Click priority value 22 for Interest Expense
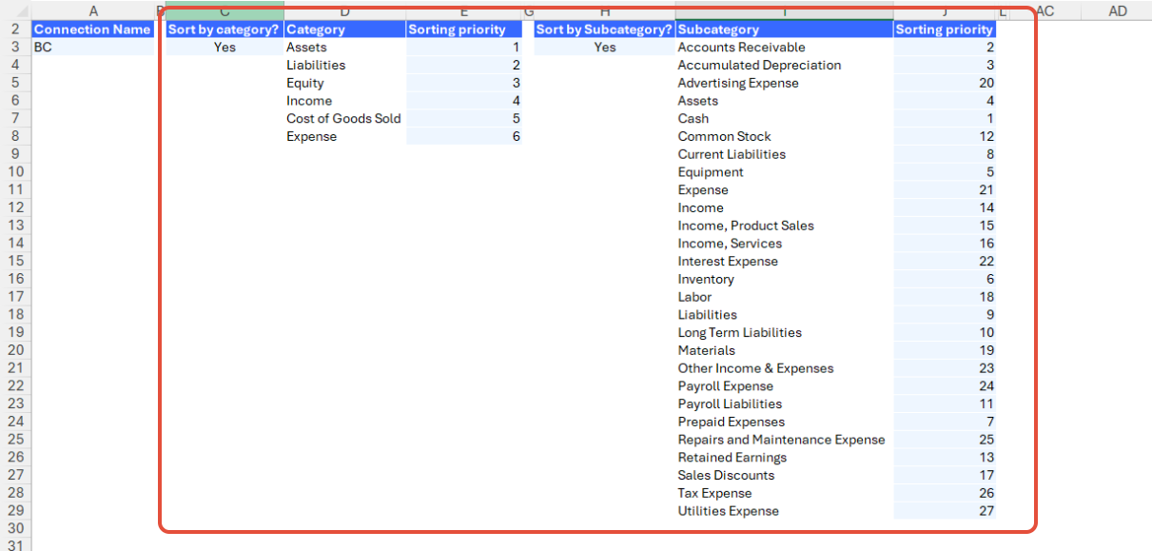This screenshot has width=1152, height=551. (945, 261)
